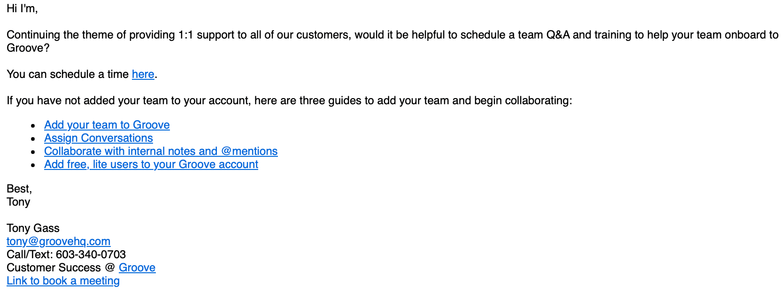Open 'Collaborate with internal notes and @mentions' link
This screenshot has width=784, height=292.
point(161,151)
